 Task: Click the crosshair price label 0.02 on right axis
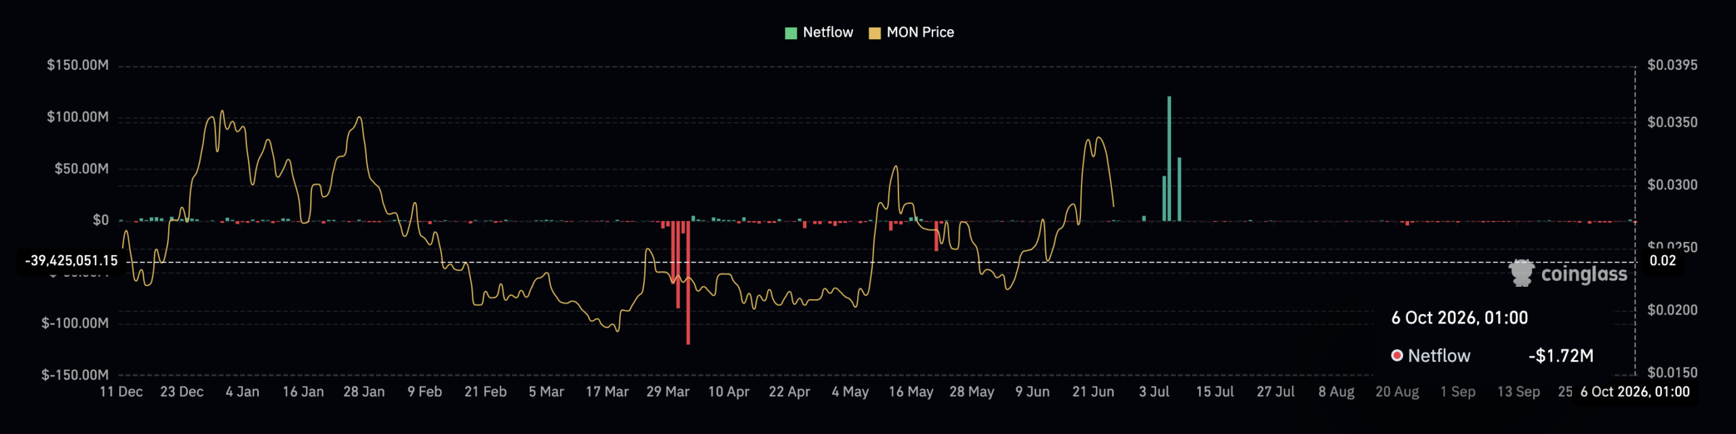[1663, 261]
